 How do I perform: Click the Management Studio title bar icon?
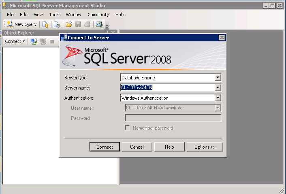click(x=6, y=6)
